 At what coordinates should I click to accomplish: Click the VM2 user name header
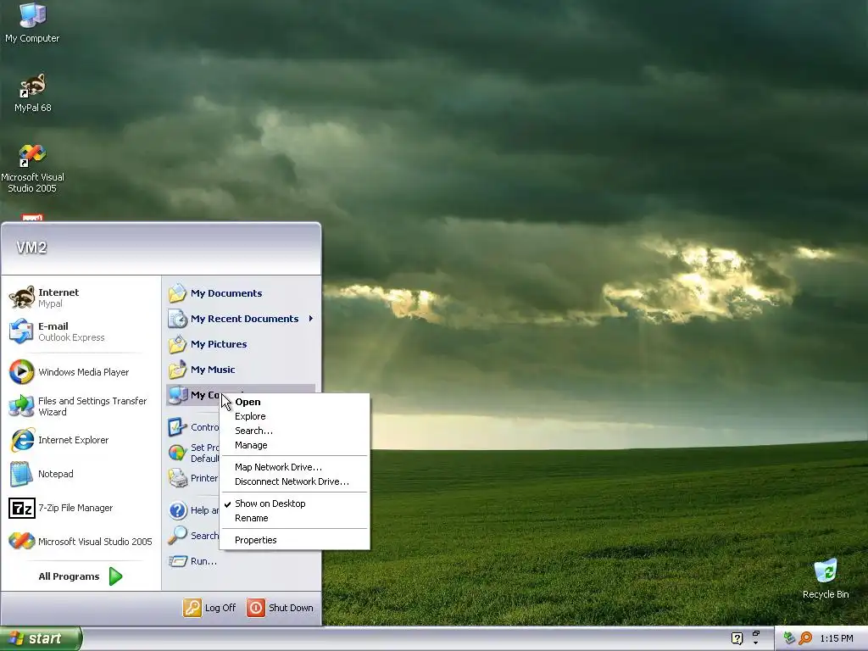point(31,248)
